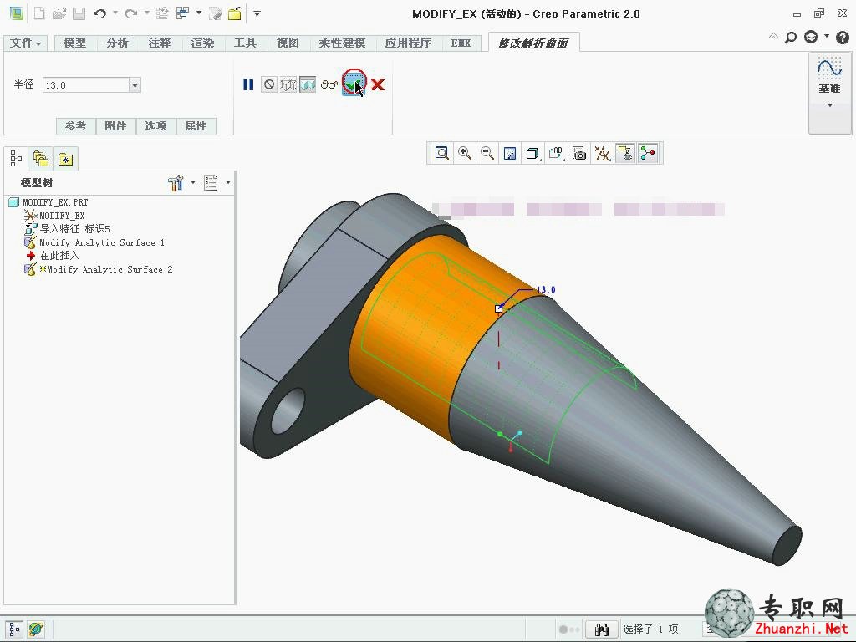Click the Zoom In magnifier
Screen dimensions: 856x642
coord(465,154)
